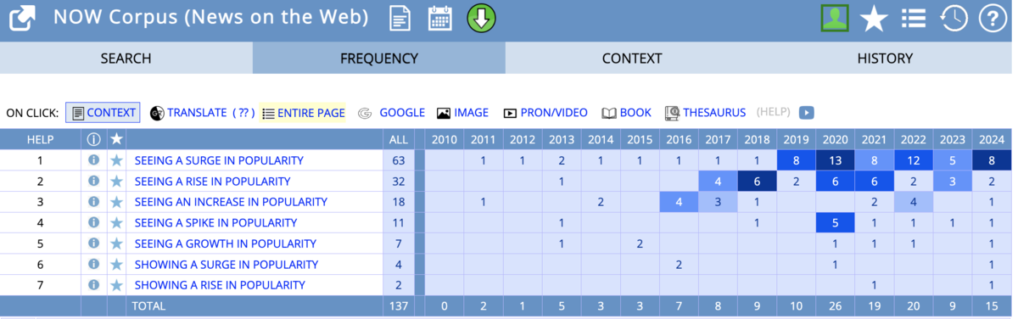This screenshot has height=319, width=1018.
Task: Click the 2016 cell showing 4 for INCREASE
Action: point(680,202)
